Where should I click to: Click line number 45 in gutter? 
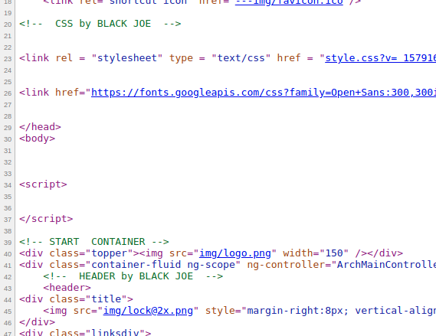pyautogui.click(x=8, y=312)
